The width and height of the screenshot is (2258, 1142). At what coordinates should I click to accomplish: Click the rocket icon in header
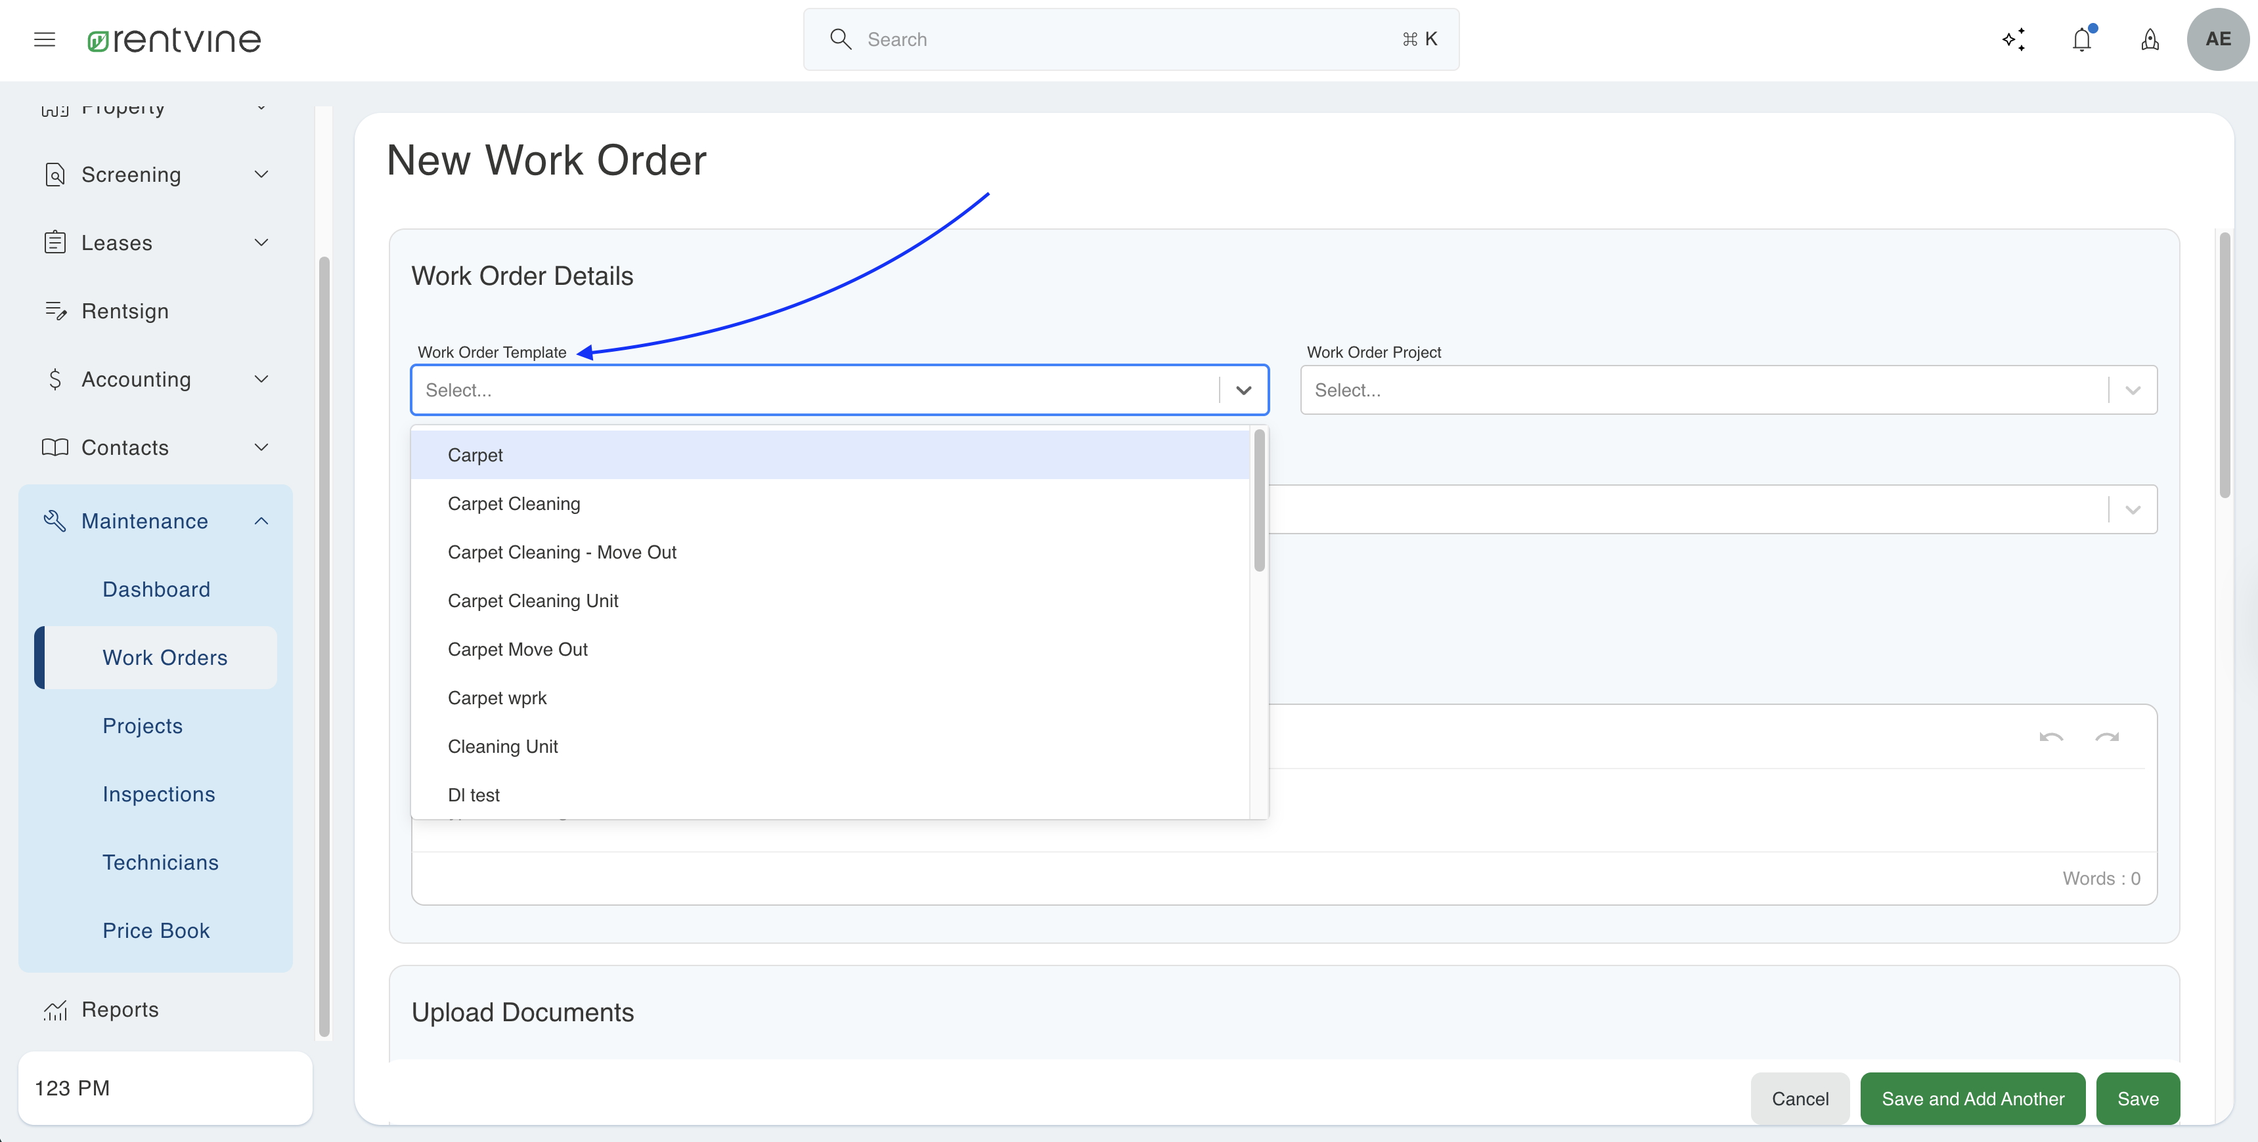[2150, 39]
